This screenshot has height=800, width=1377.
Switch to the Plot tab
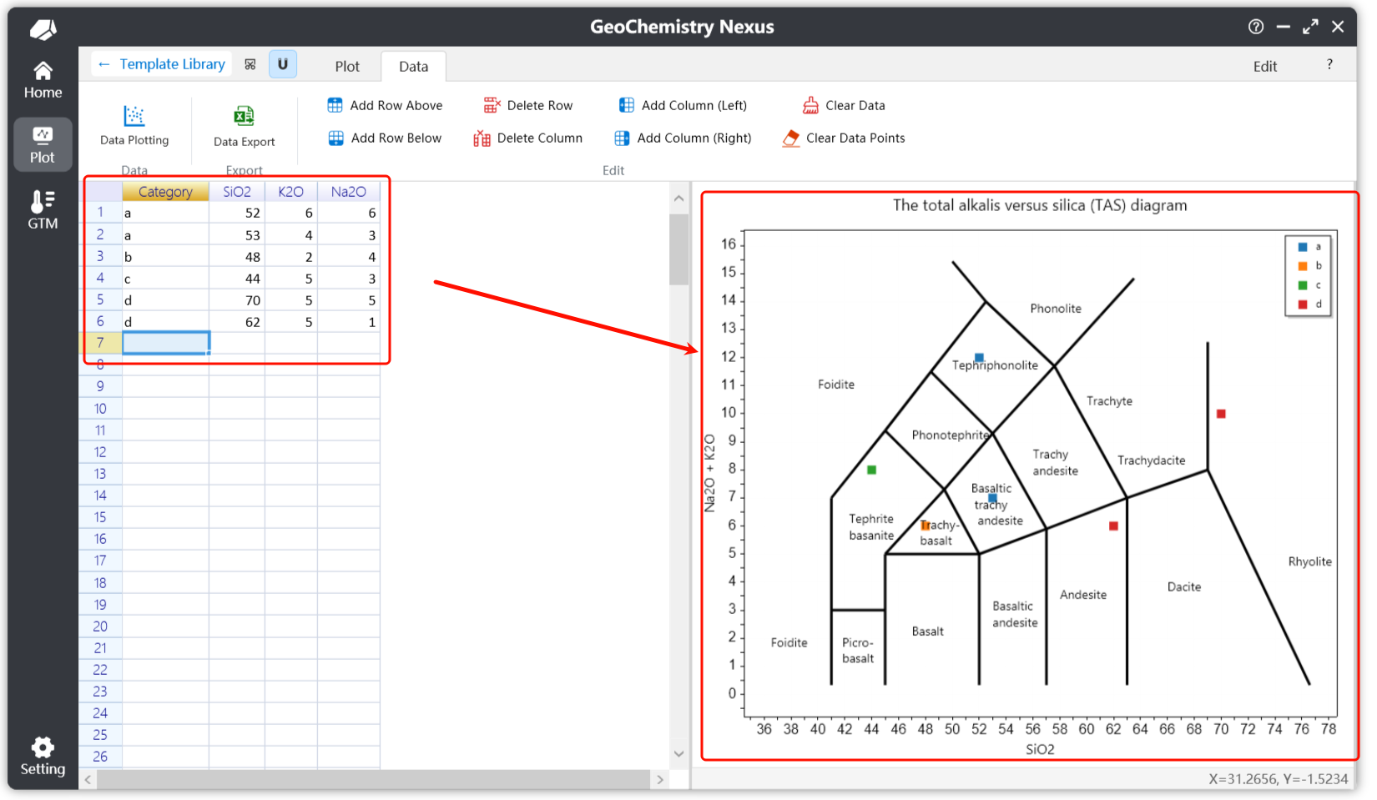(x=347, y=67)
